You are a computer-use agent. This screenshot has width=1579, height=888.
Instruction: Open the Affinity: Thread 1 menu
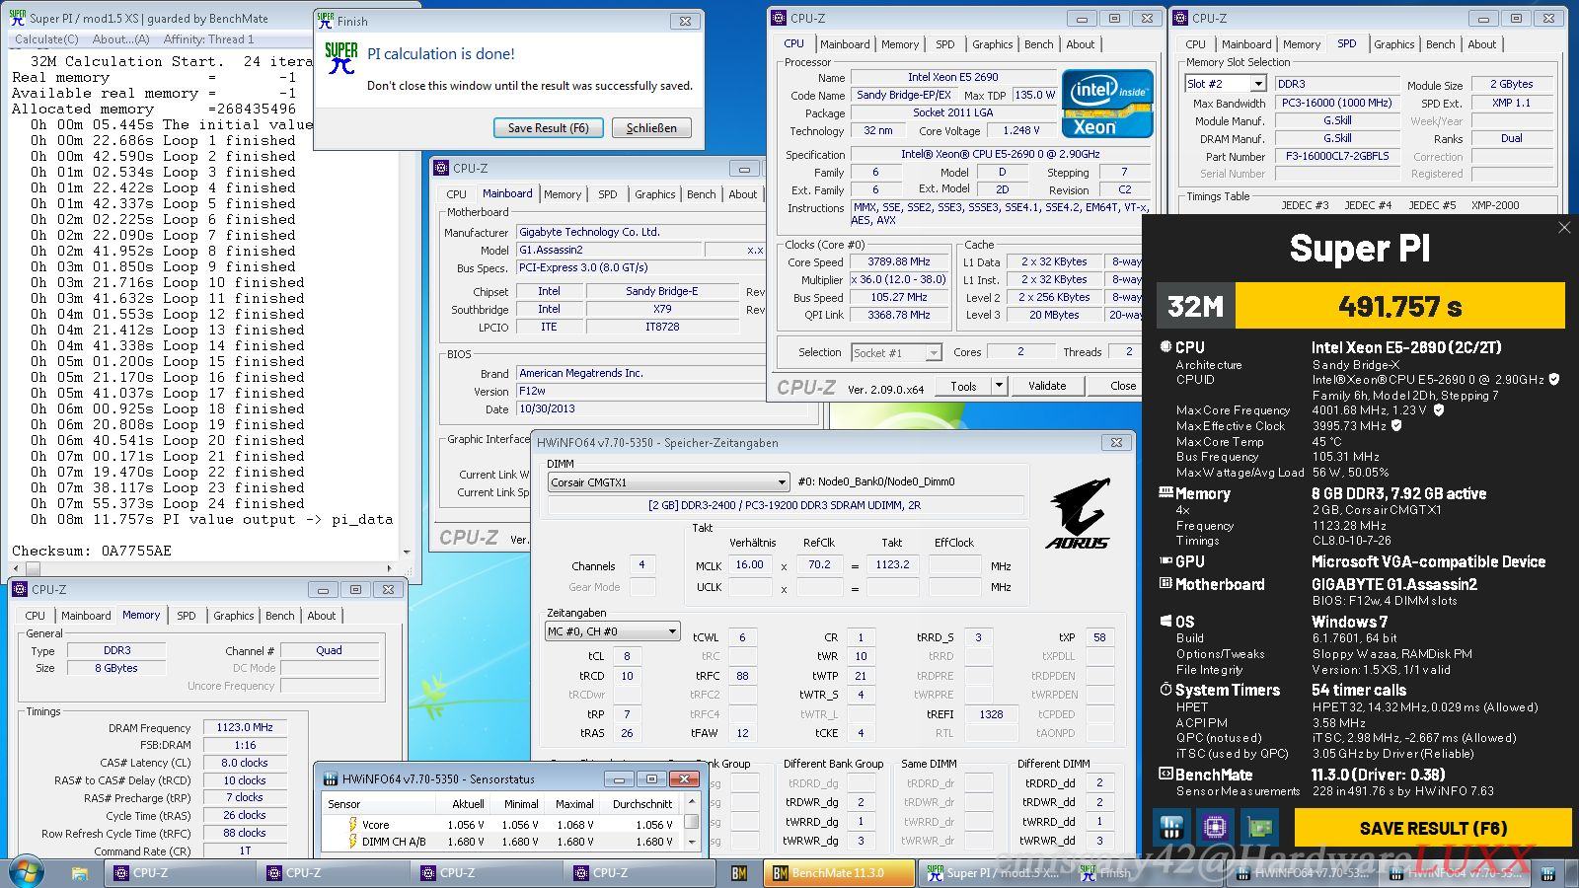pos(208,39)
